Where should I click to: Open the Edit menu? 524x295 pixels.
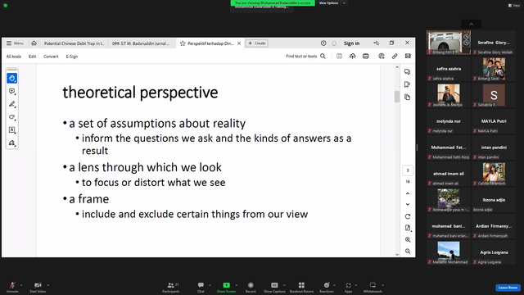coord(33,57)
